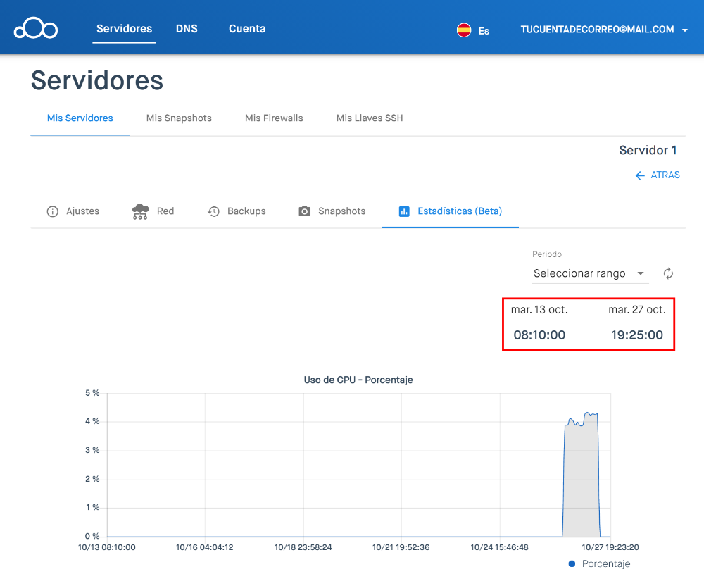This screenshot has height=586, width=704.
Task: Open the Ajustes server tab
Action: [82, 211]
